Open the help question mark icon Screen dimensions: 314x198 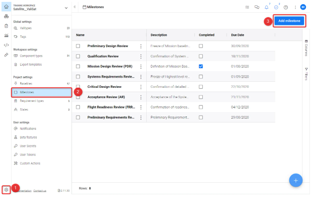[x=286, y=7]
